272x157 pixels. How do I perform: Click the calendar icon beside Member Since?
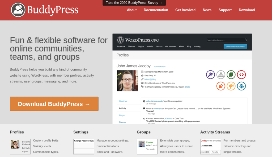[142, 72]
